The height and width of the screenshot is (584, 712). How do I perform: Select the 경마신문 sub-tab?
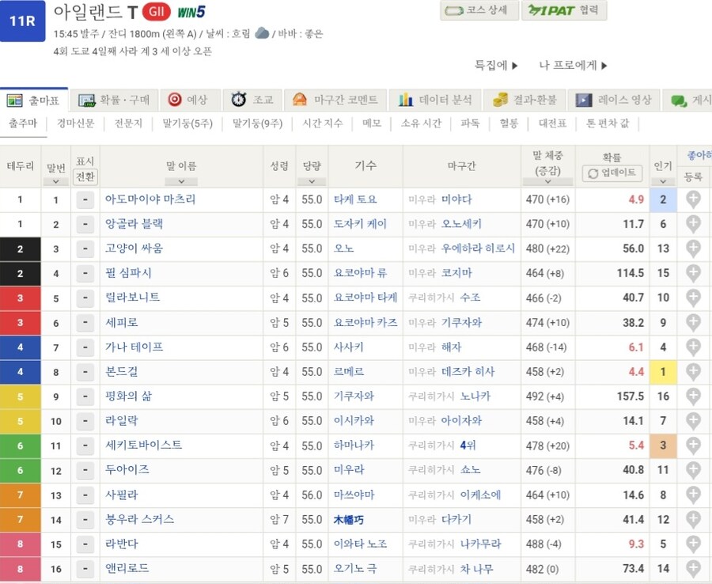click(x=76, y=123)
